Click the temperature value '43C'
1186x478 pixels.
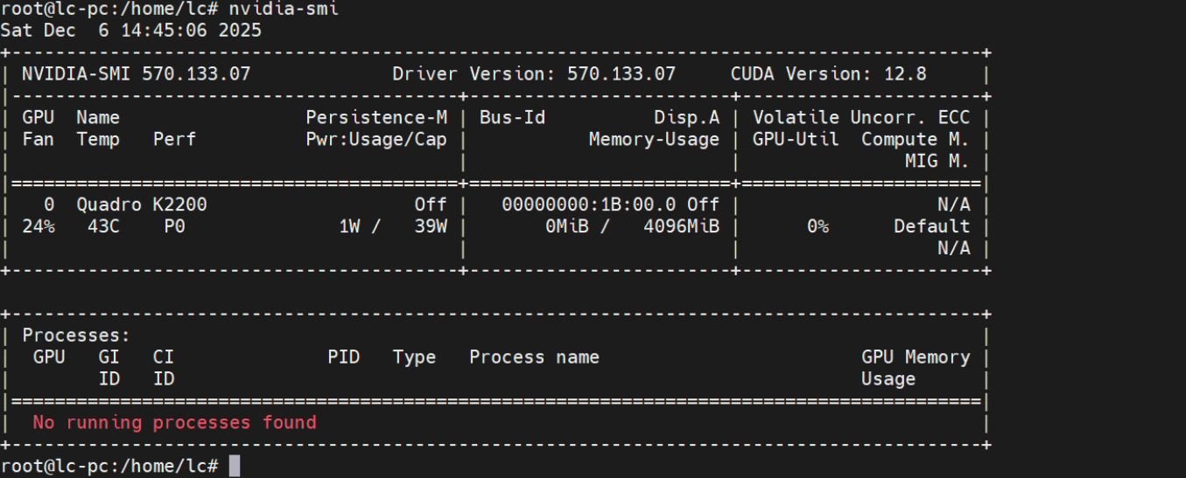click(x=103, y=226)
